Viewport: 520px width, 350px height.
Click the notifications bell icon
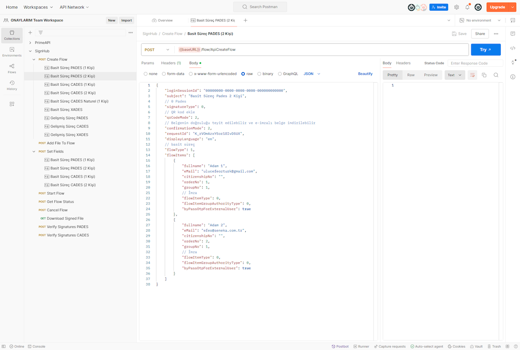tap(467, 7)
